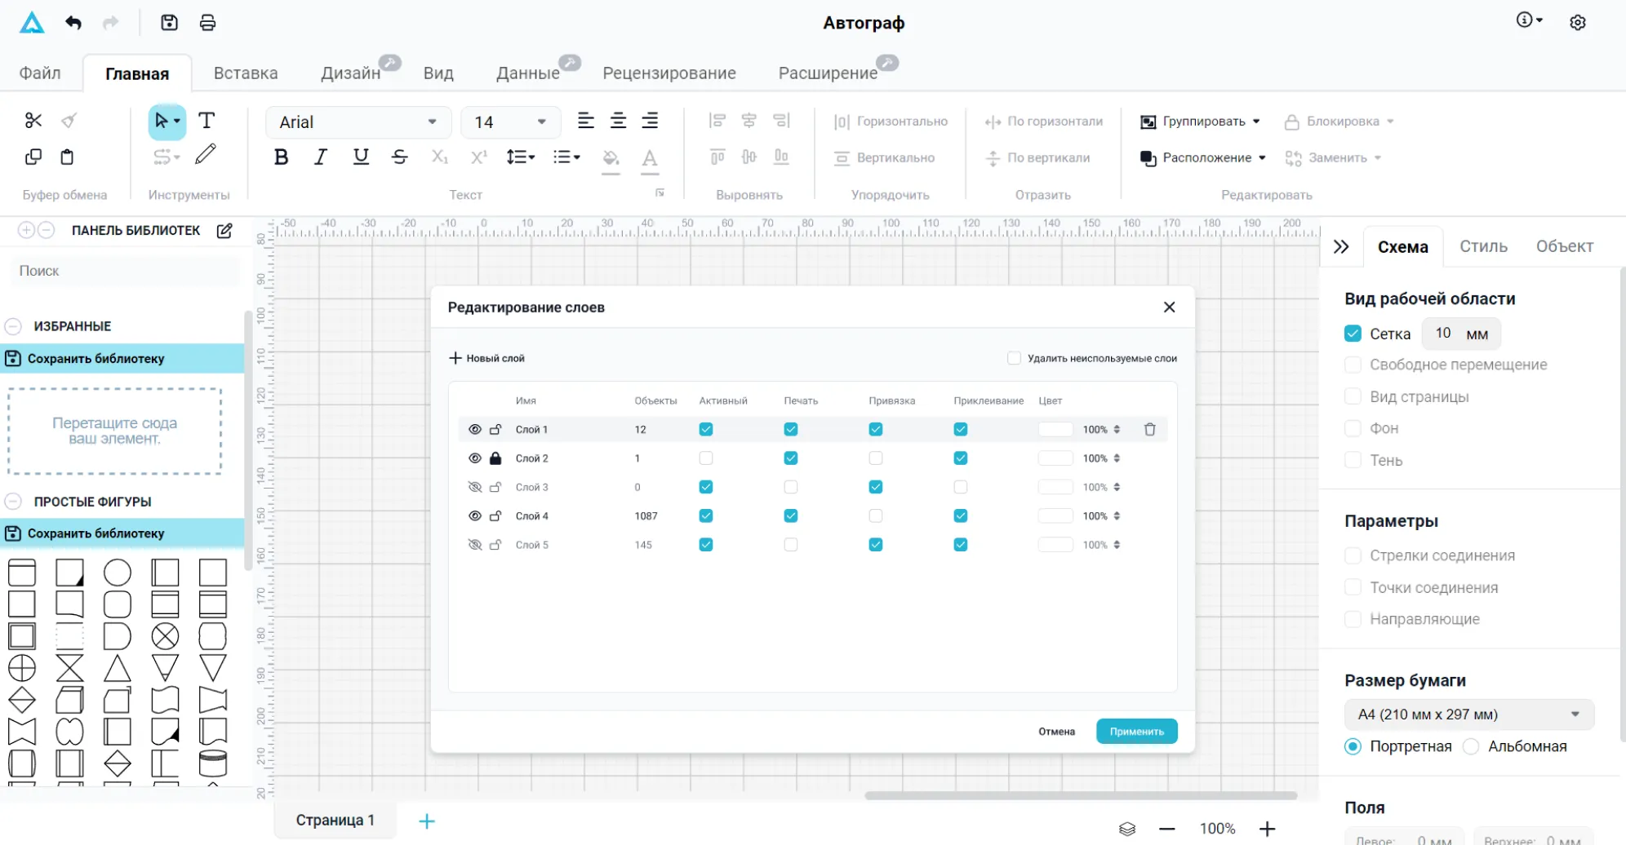This screenshot has width=1626, height=845.
Task: Add a new page with plus icon
Action: point(427,821)
